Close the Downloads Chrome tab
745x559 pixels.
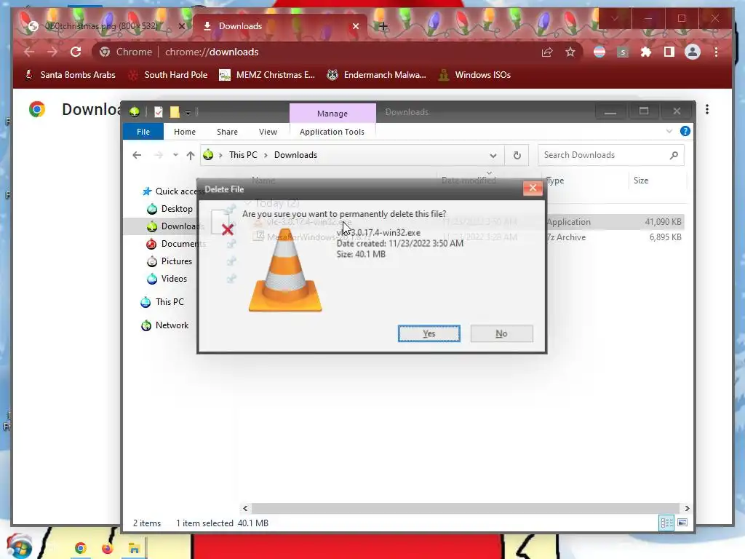coord(355,26)
